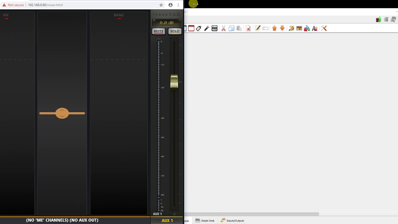The width and height of the screenshot is (398, 224).
Task: Open the browser profile account icon
Action: (170, 5)
